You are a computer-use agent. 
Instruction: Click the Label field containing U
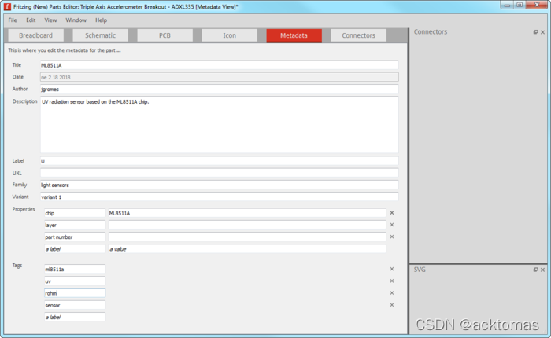click(220, 161)
